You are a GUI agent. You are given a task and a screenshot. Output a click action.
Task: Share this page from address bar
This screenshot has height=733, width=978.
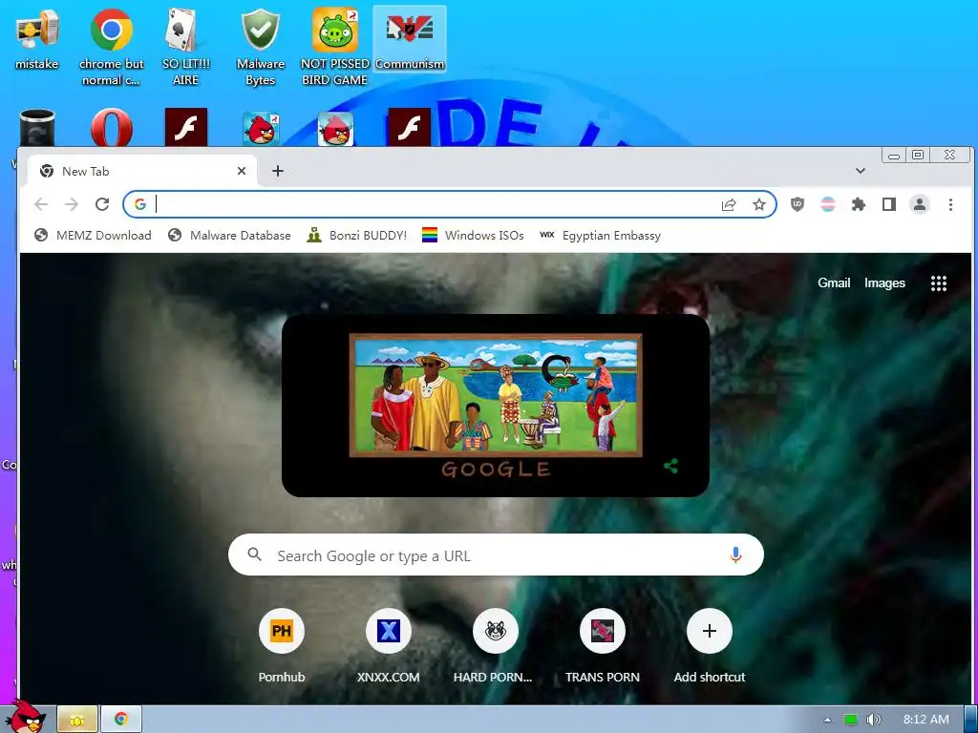pos(729,204)
